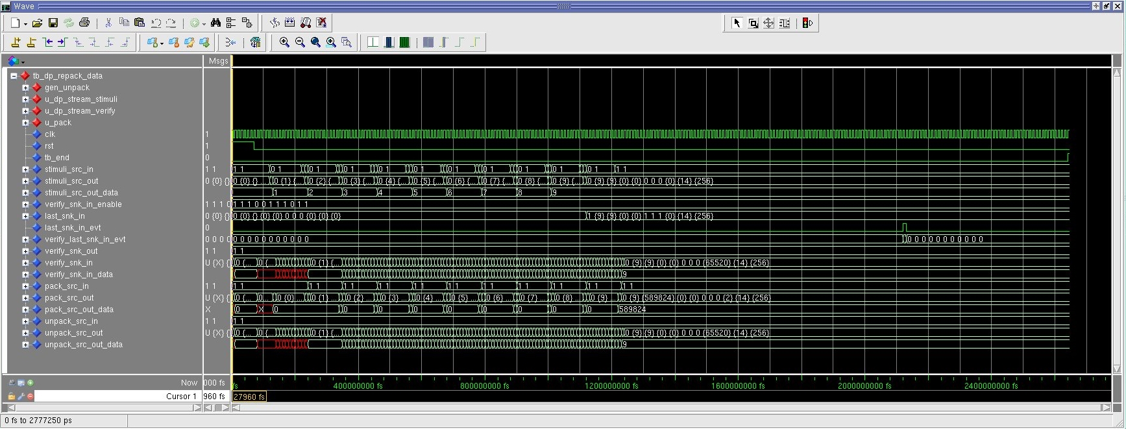Click the waveform horizontal scrollbar right arrow
Image resolution: width=1126 pixels, height=429 pixels.
coord(1106,408)
